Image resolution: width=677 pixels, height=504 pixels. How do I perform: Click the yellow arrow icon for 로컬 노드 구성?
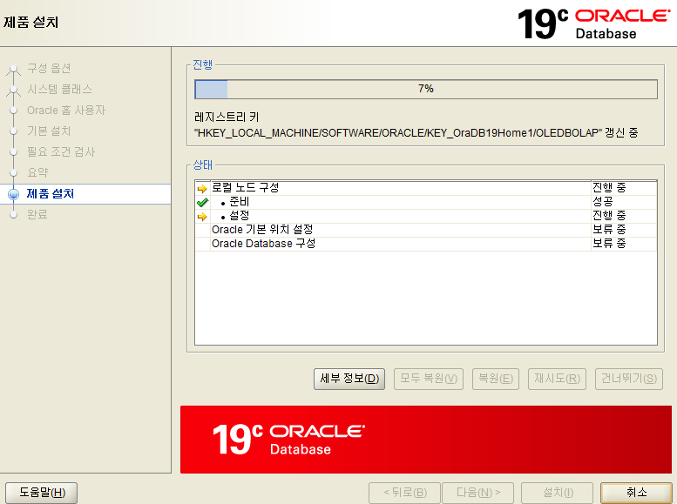(x=202, y=189)
